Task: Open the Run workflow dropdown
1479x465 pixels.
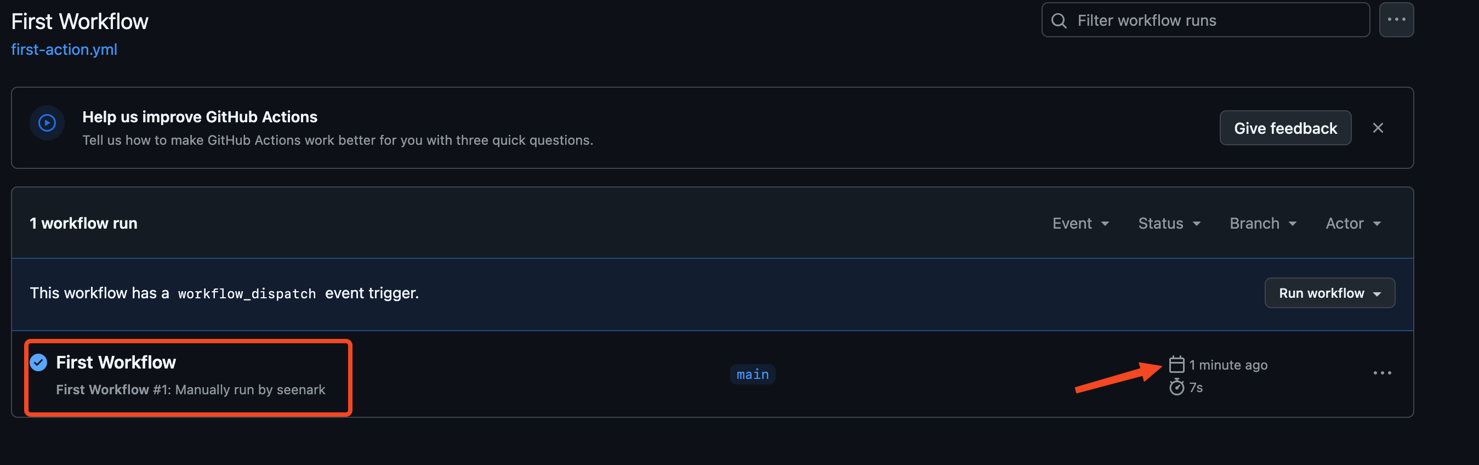Action: click(1329, 293)
